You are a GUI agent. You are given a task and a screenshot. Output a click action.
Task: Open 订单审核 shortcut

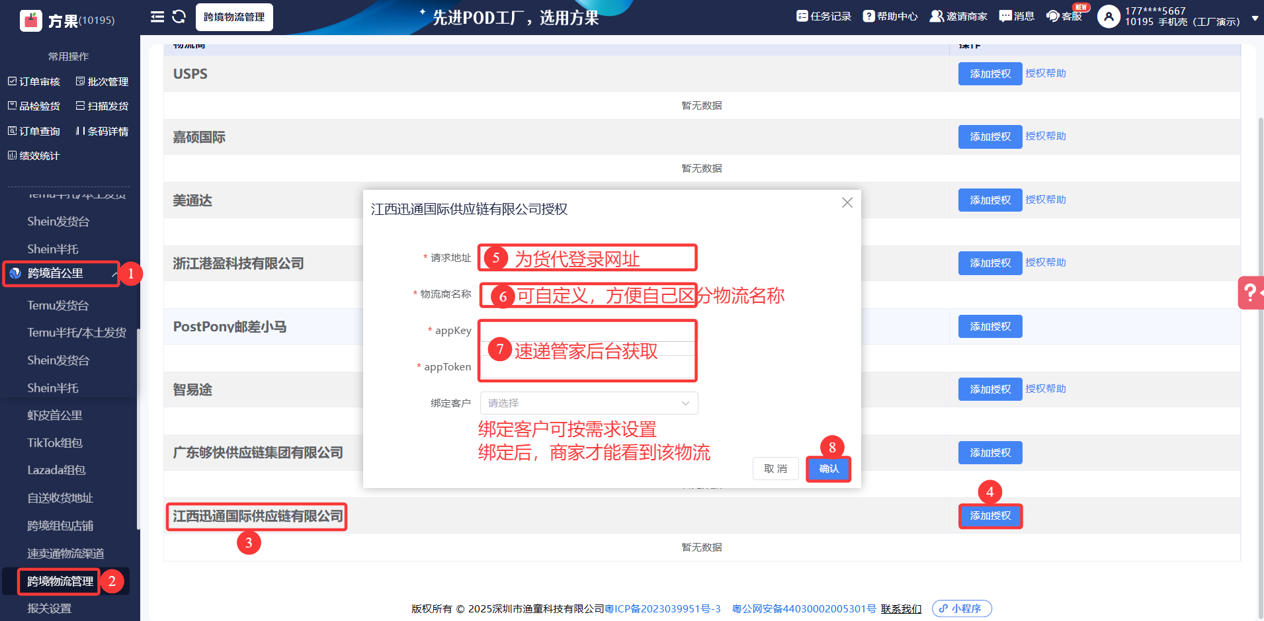point(34,81)
